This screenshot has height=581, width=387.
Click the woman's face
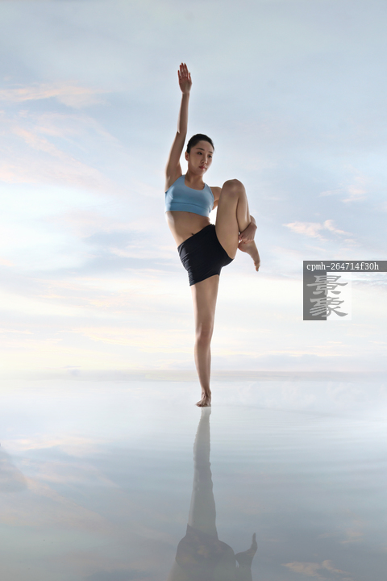pos(201,160)
